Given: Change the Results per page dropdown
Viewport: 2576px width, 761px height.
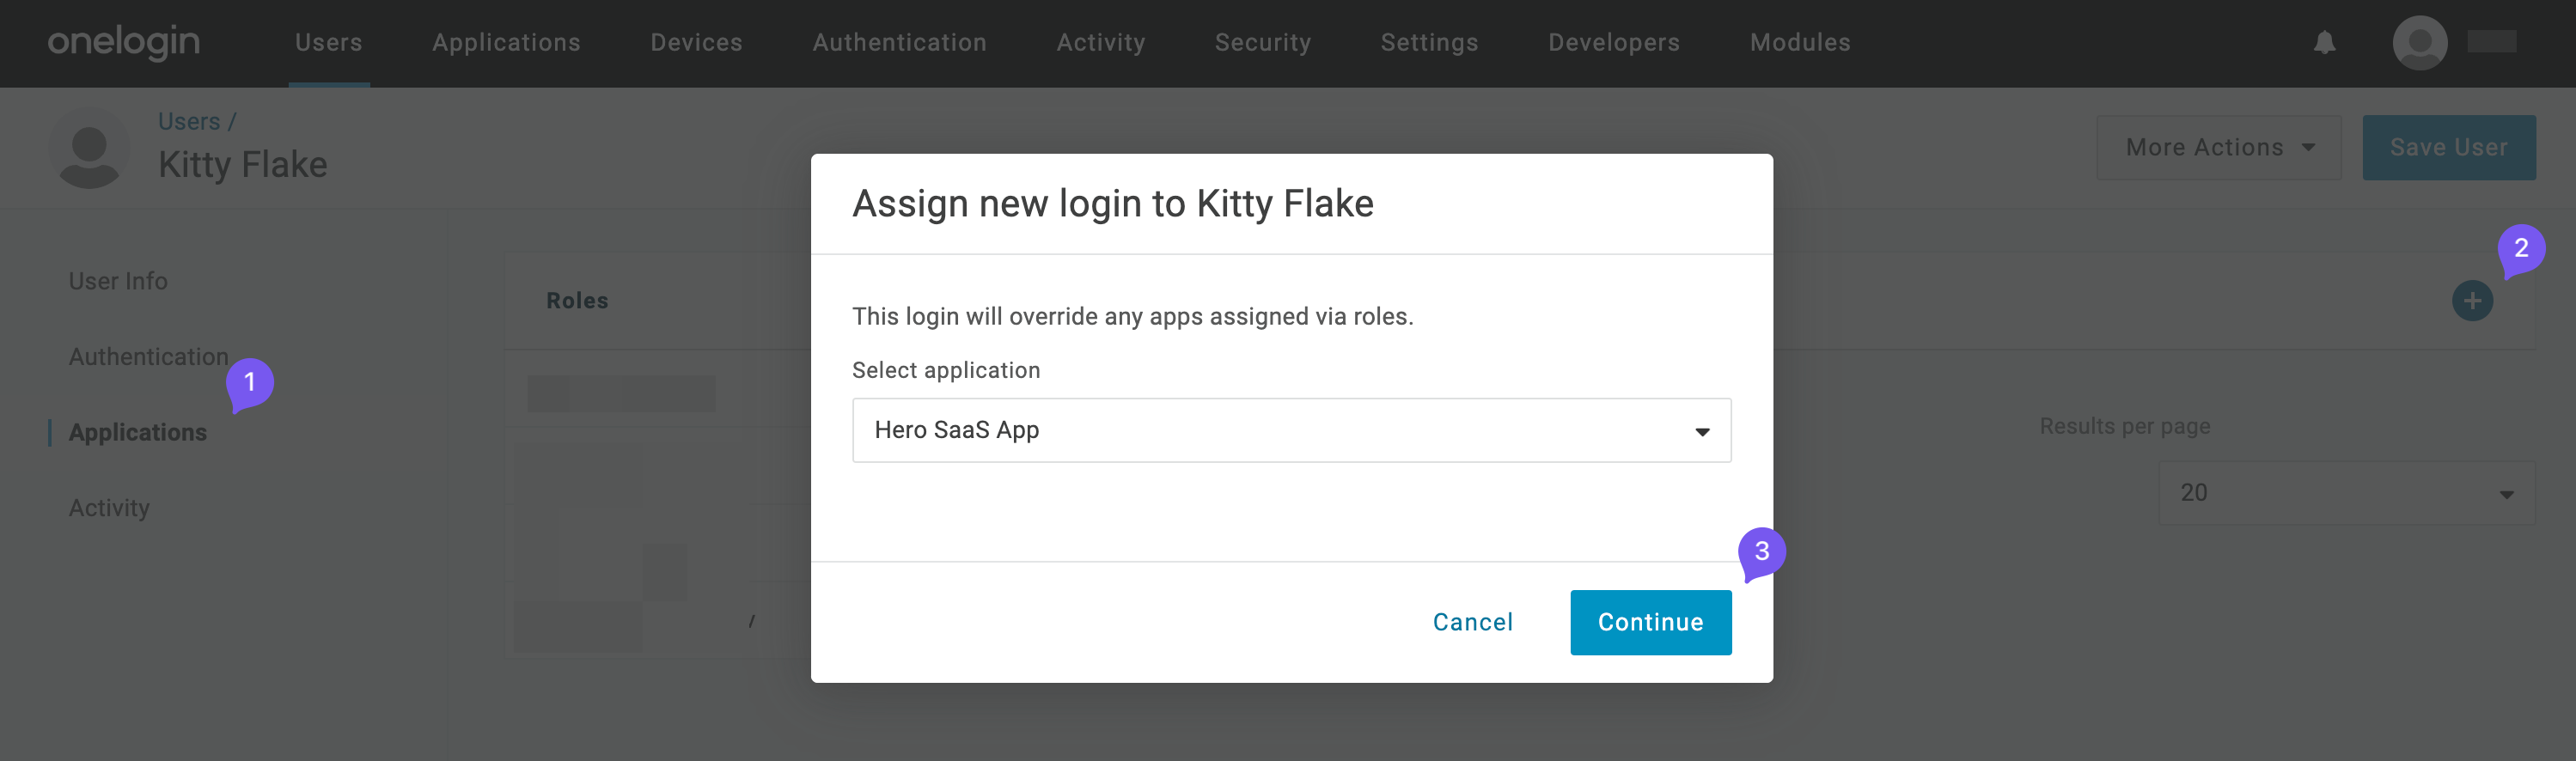Looking at the screenshot, I should click(2345, 492).
